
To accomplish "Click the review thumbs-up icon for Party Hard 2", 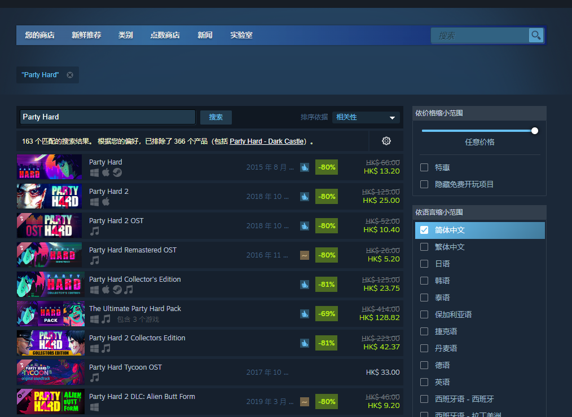I will click(x=305, y=197).
